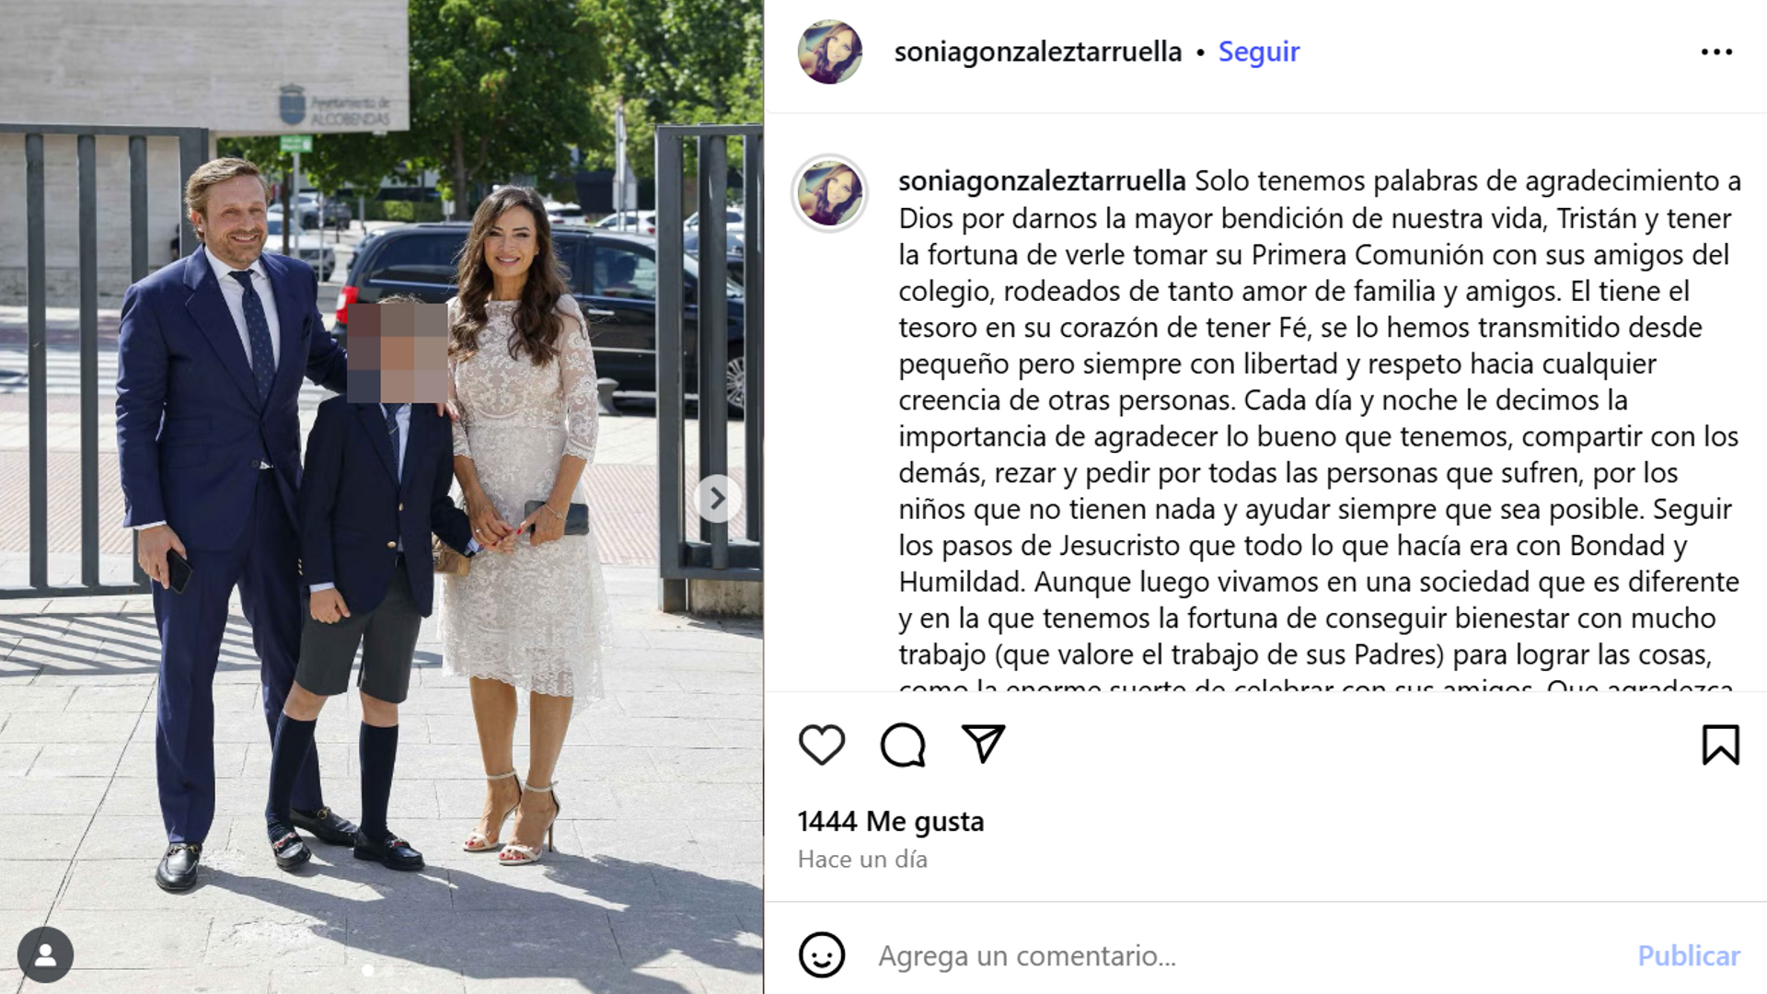Share post using paper plane icon
1767x994 pixels.
pos(982,744)
